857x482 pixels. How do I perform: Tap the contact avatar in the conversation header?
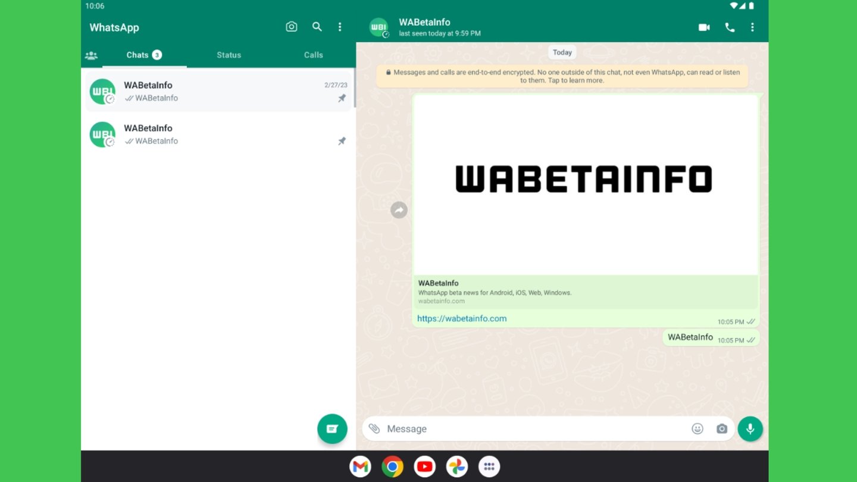pyautogui.click(x=379, y=27)
